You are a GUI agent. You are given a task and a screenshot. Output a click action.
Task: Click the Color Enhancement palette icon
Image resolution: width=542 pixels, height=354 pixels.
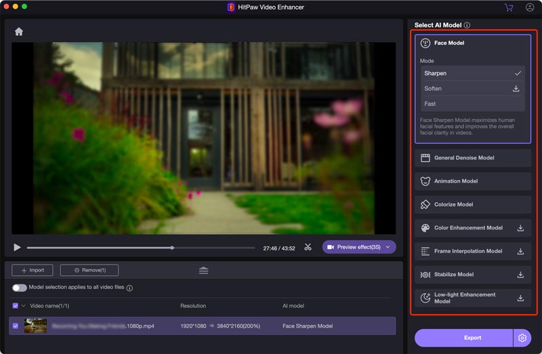425,228
